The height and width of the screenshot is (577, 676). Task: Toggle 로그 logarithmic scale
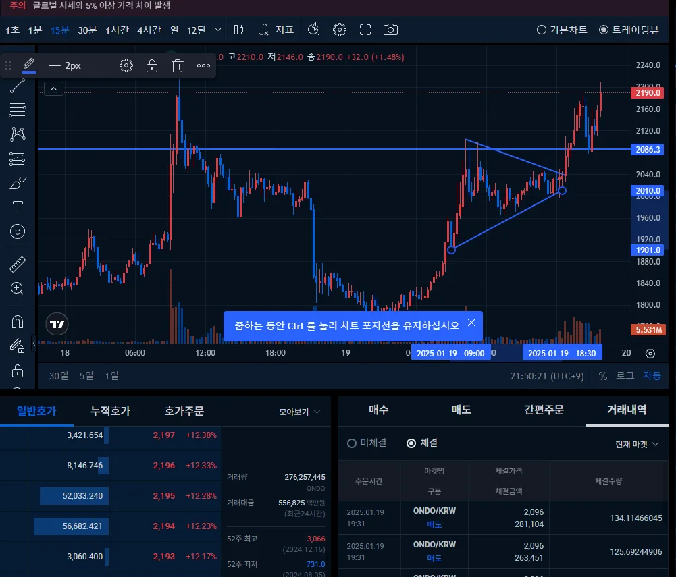[x=625, y=376]
